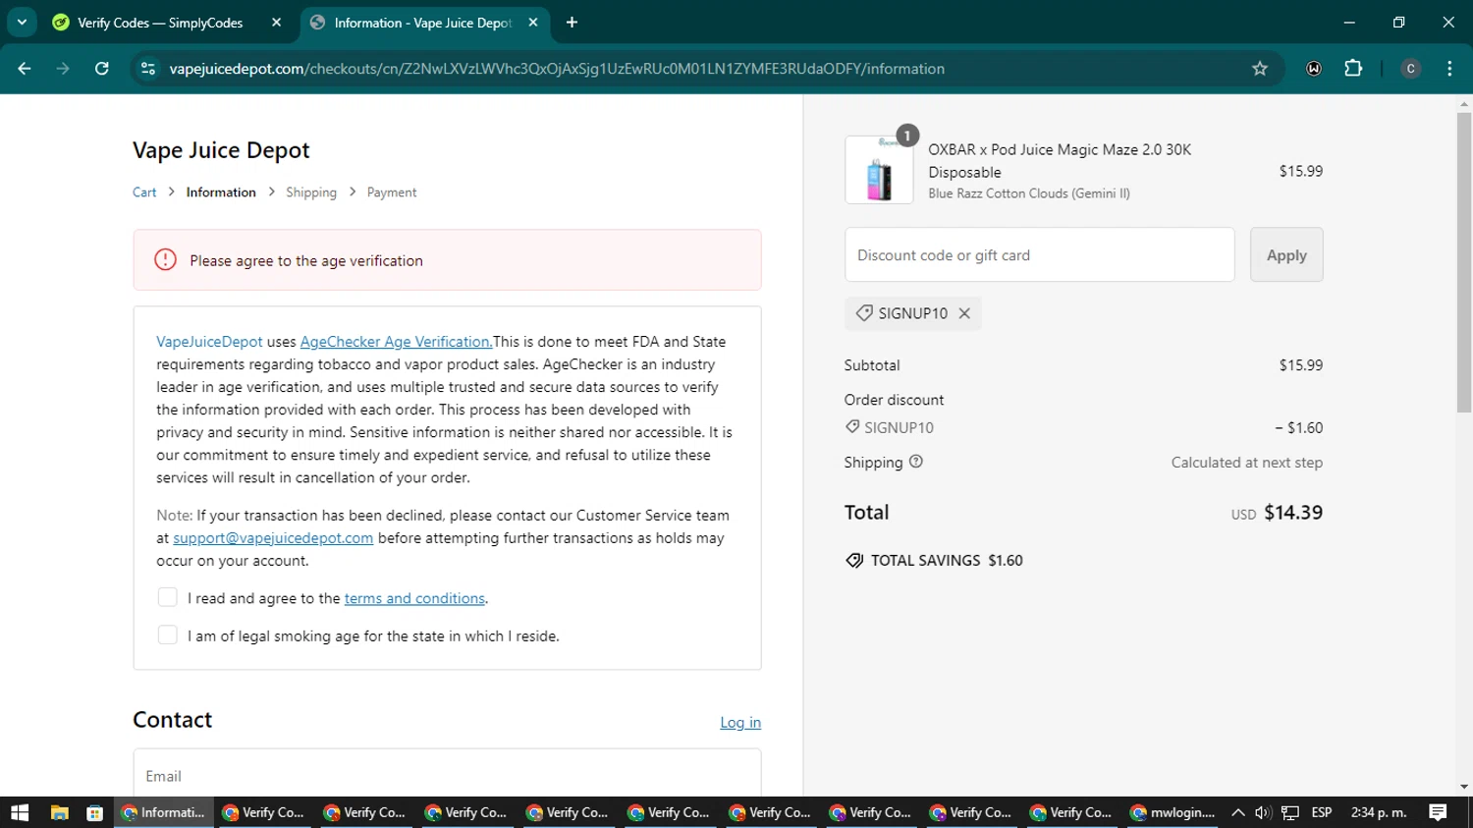The height and width of the screenshot is (828, 1473).
Task: Focus the address bar URL
Action: pyautogui.click(x=557, y=69)
